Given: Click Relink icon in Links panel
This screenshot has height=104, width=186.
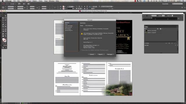Looking at the screenshot, I should pyautogui.click(x=166, y=43).
